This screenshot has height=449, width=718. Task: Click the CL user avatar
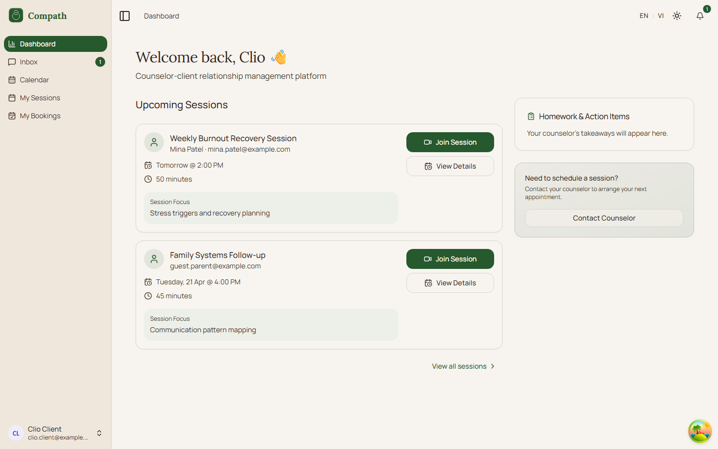coord(16,433)
